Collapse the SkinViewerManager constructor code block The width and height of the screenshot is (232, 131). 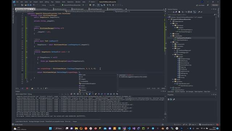pyautogui.click(x=26, y=28)
